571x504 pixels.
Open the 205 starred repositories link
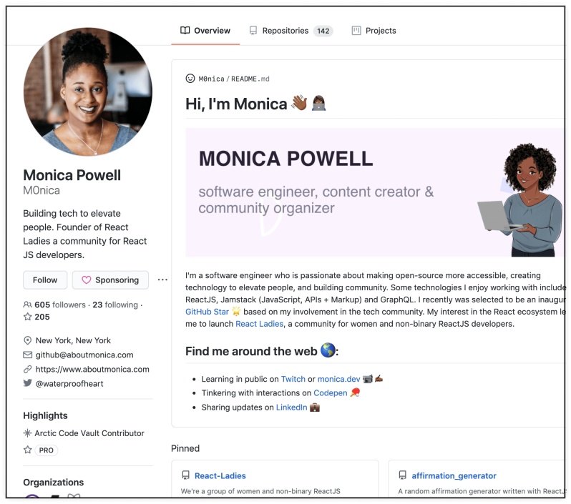pyautogui.click(x=36, y=317)
